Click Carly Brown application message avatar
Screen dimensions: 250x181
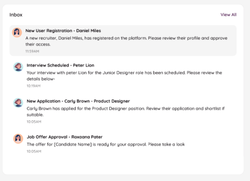18,103
